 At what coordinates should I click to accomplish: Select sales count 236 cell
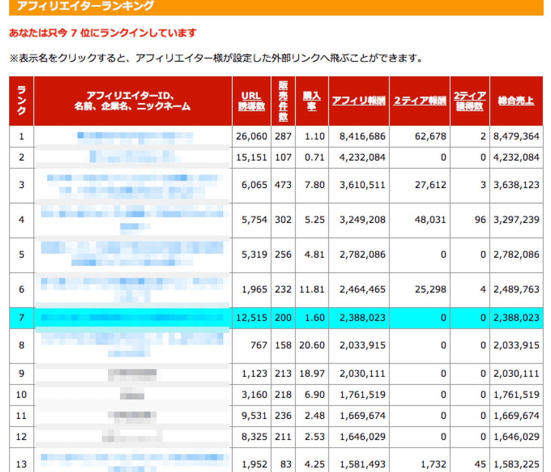[x=283, y=416]
